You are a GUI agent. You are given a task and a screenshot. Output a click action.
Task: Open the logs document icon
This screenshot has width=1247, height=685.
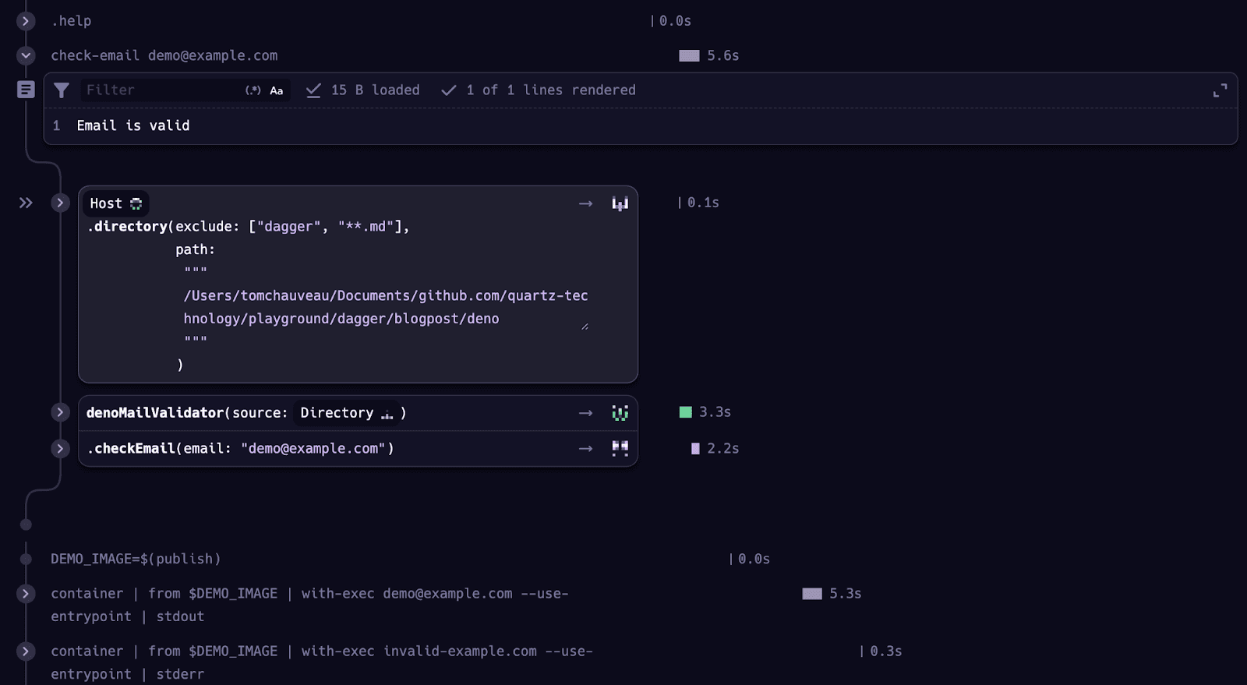[x=26, y=90]
